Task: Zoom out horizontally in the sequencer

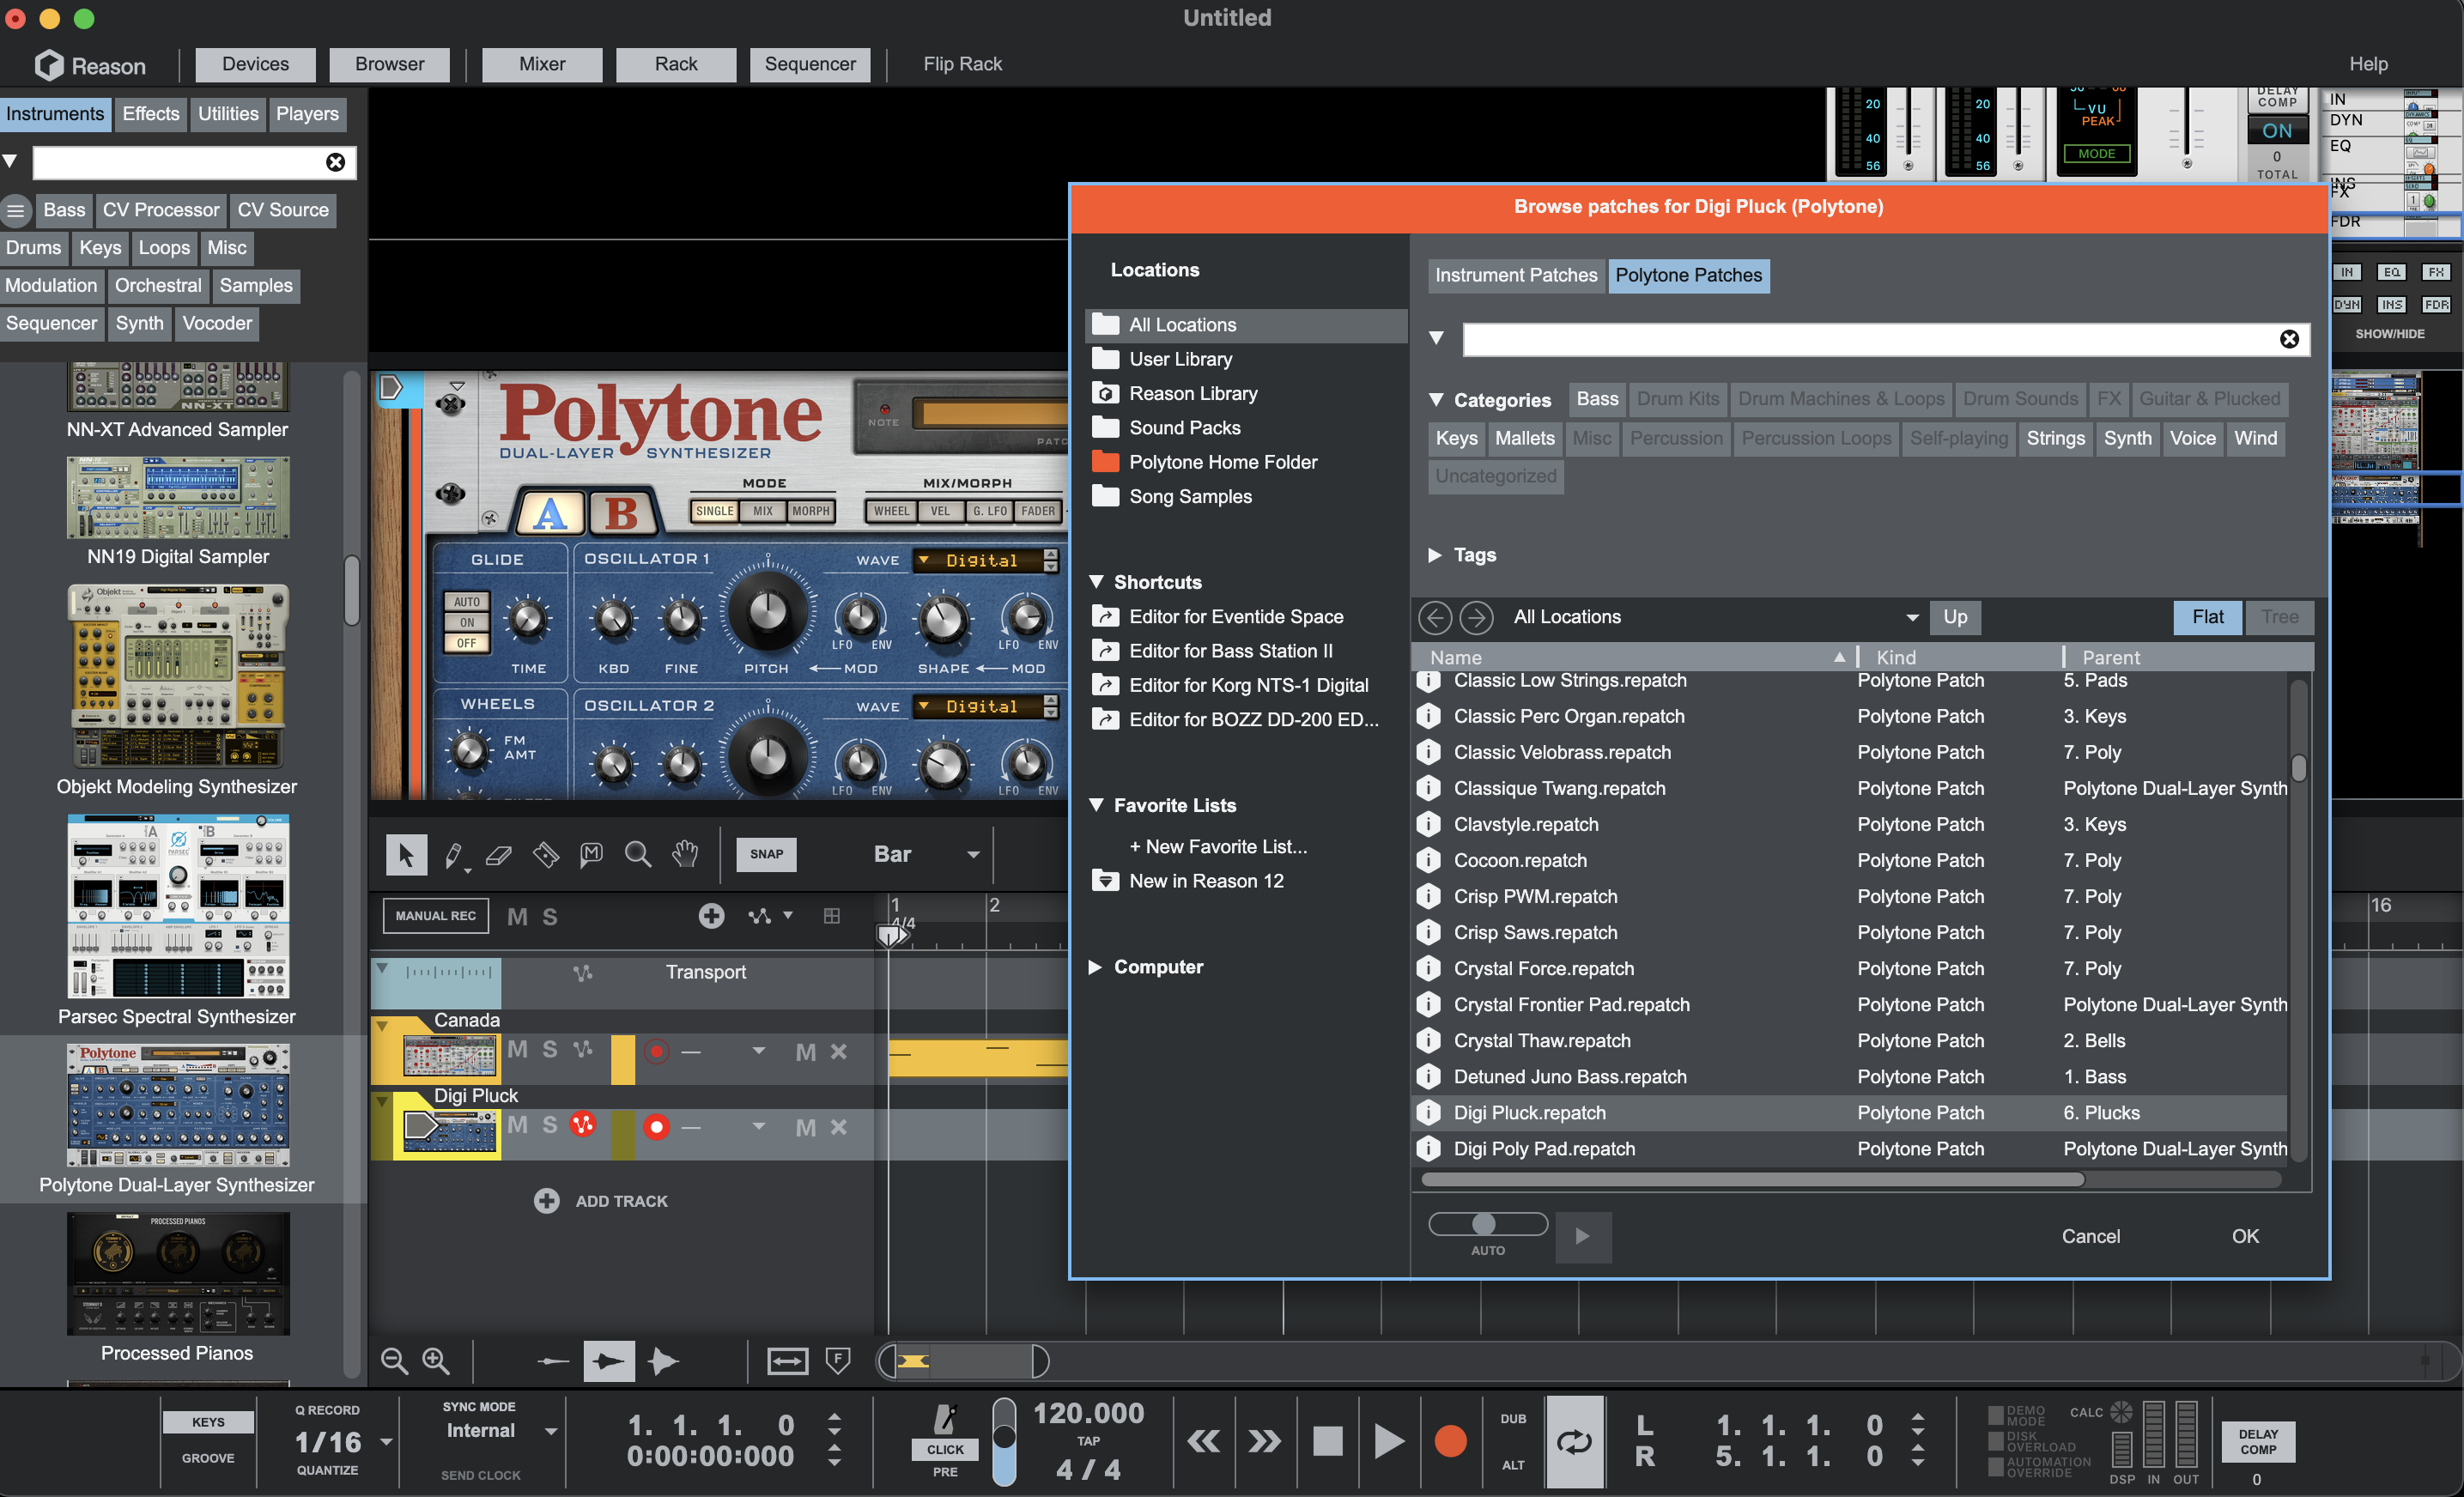Action: 394,1361
